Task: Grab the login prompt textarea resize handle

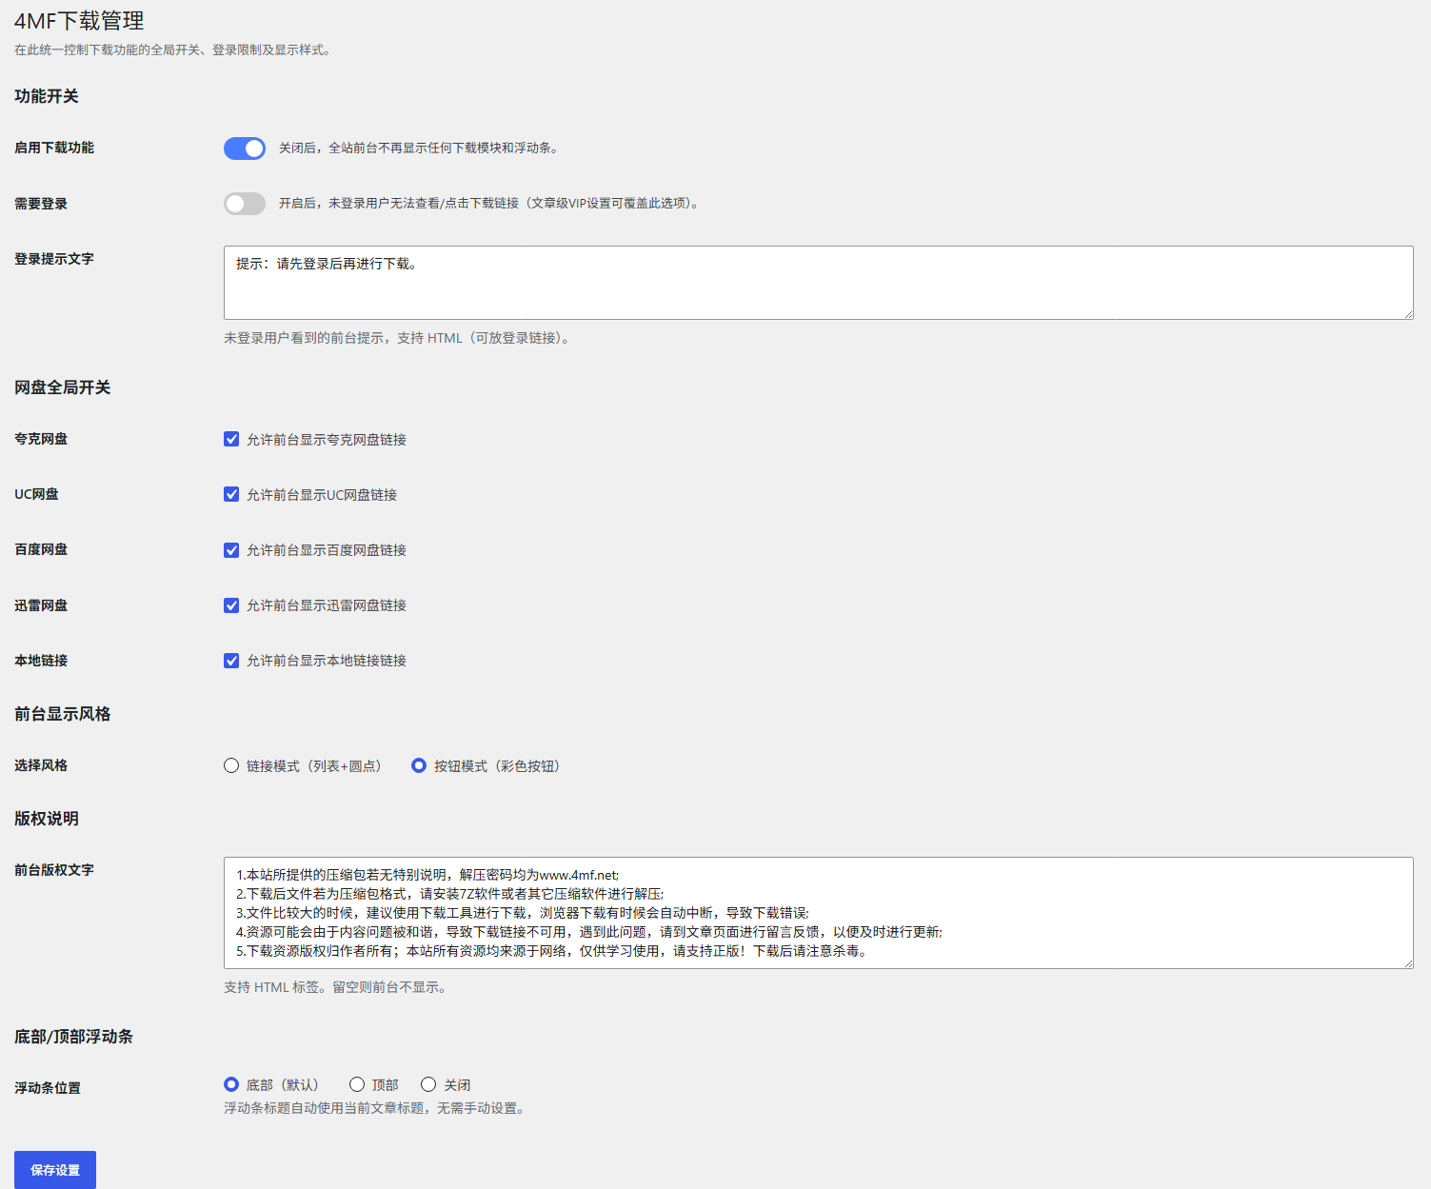Action: [1408, 314]
